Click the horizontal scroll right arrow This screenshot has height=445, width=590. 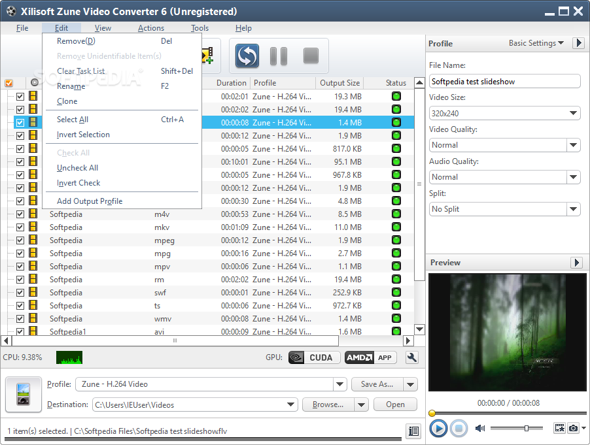408,340
